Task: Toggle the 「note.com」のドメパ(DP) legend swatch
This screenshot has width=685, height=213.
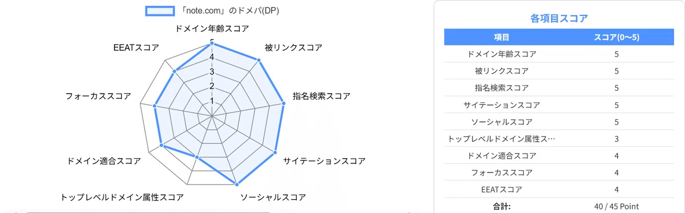Action: click(x=160, y=11)
